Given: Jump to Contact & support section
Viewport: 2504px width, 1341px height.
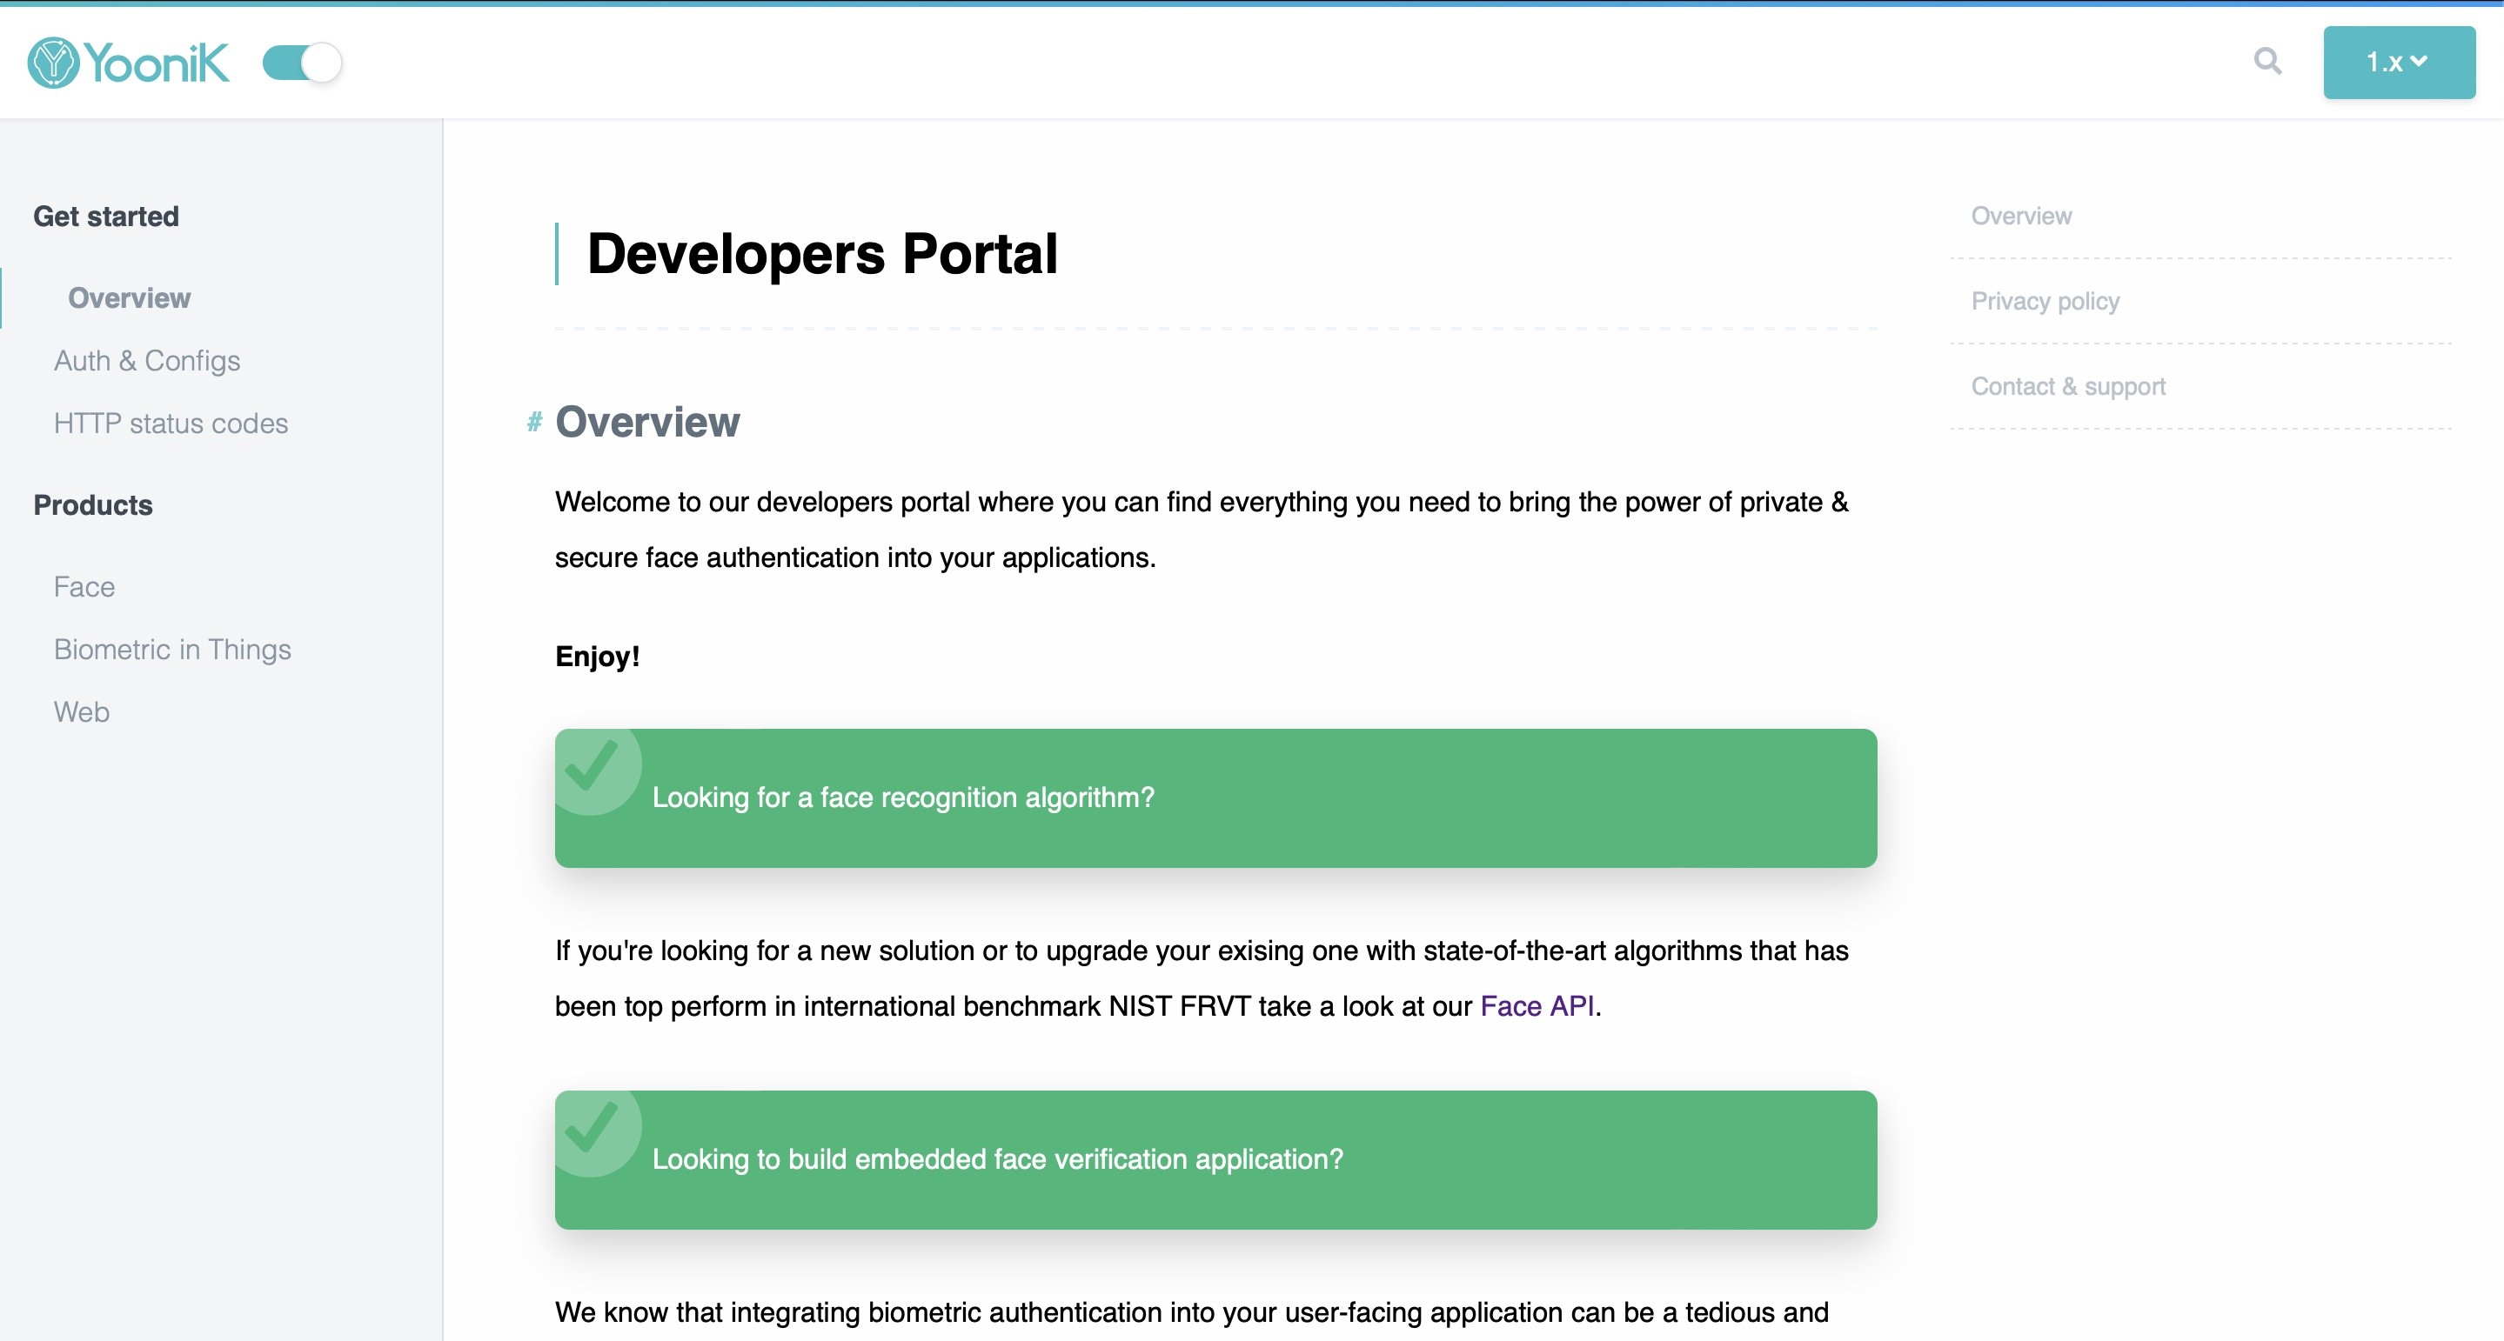Looking at the screenshot, I should pos(2067,387).
